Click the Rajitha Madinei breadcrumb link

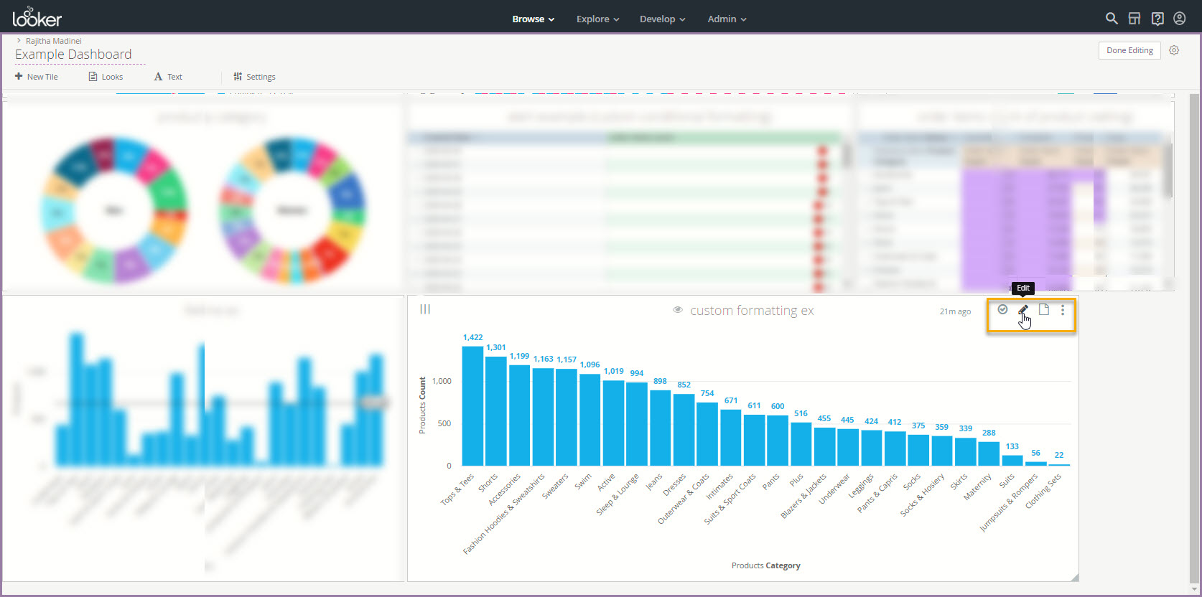click(x=54, y=41)
